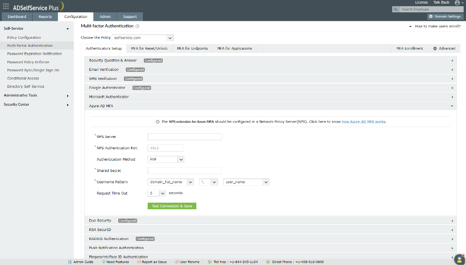Collapse the Azure AD MFA section
The image size is (466, 265).
[x=271, y=106]
